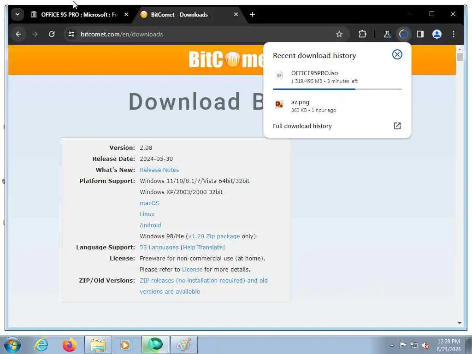This screenshot has height=354, width=472.
Task: Click the page vertical scrollbar thumb
Action: 460,57
